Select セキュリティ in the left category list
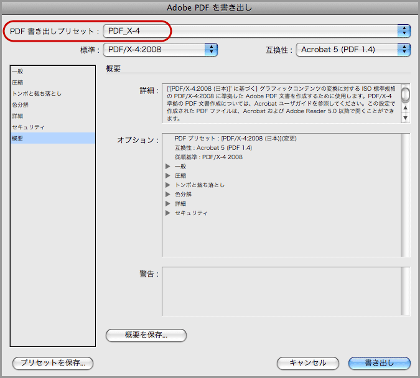The image size is (420, 378). [x=53, y=127]
